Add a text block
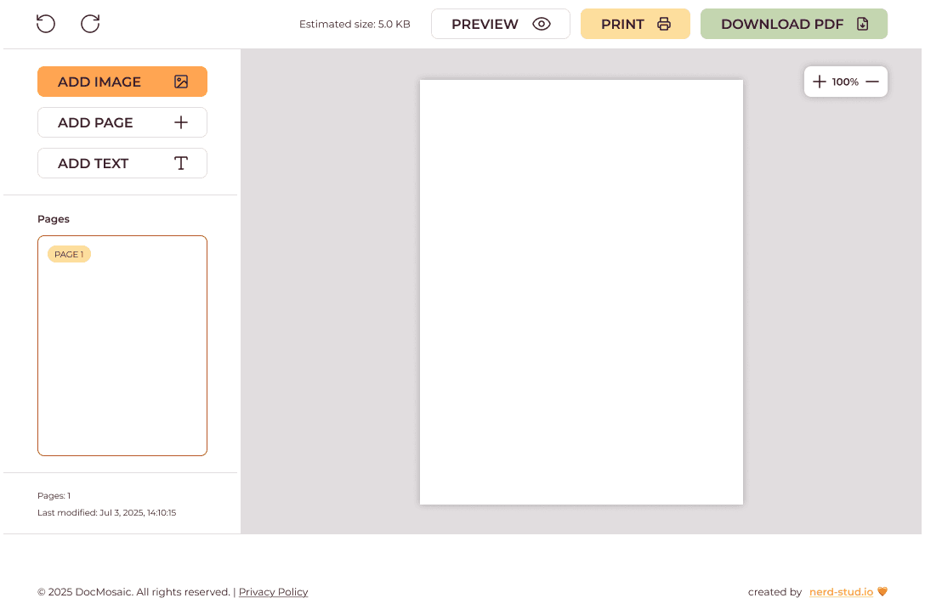Image resolution: width=925 pixels, height=615 pixels. [122, 163]
